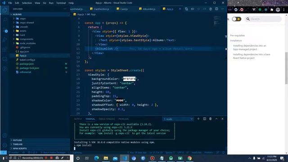Open the Chrome three-dot menu
This screenshot has width=288, height=162.
click(284, 10)
